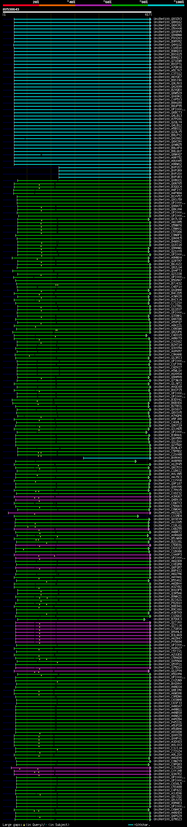Click the UniRef100_Q0WNZ5 label

tap(168, 145)
